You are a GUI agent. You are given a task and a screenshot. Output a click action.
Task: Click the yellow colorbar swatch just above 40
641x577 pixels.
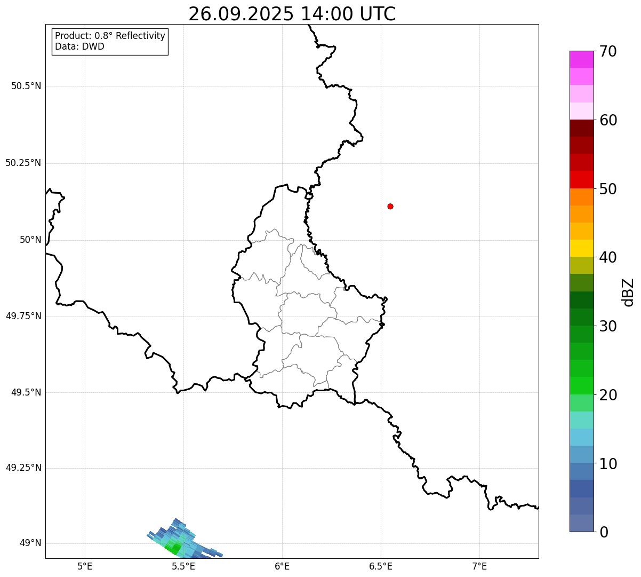[581, 249]
